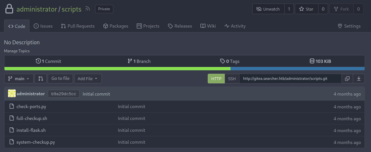Click the RSS feed icon beside scripts
371x152 pixels.
(88, 9)
